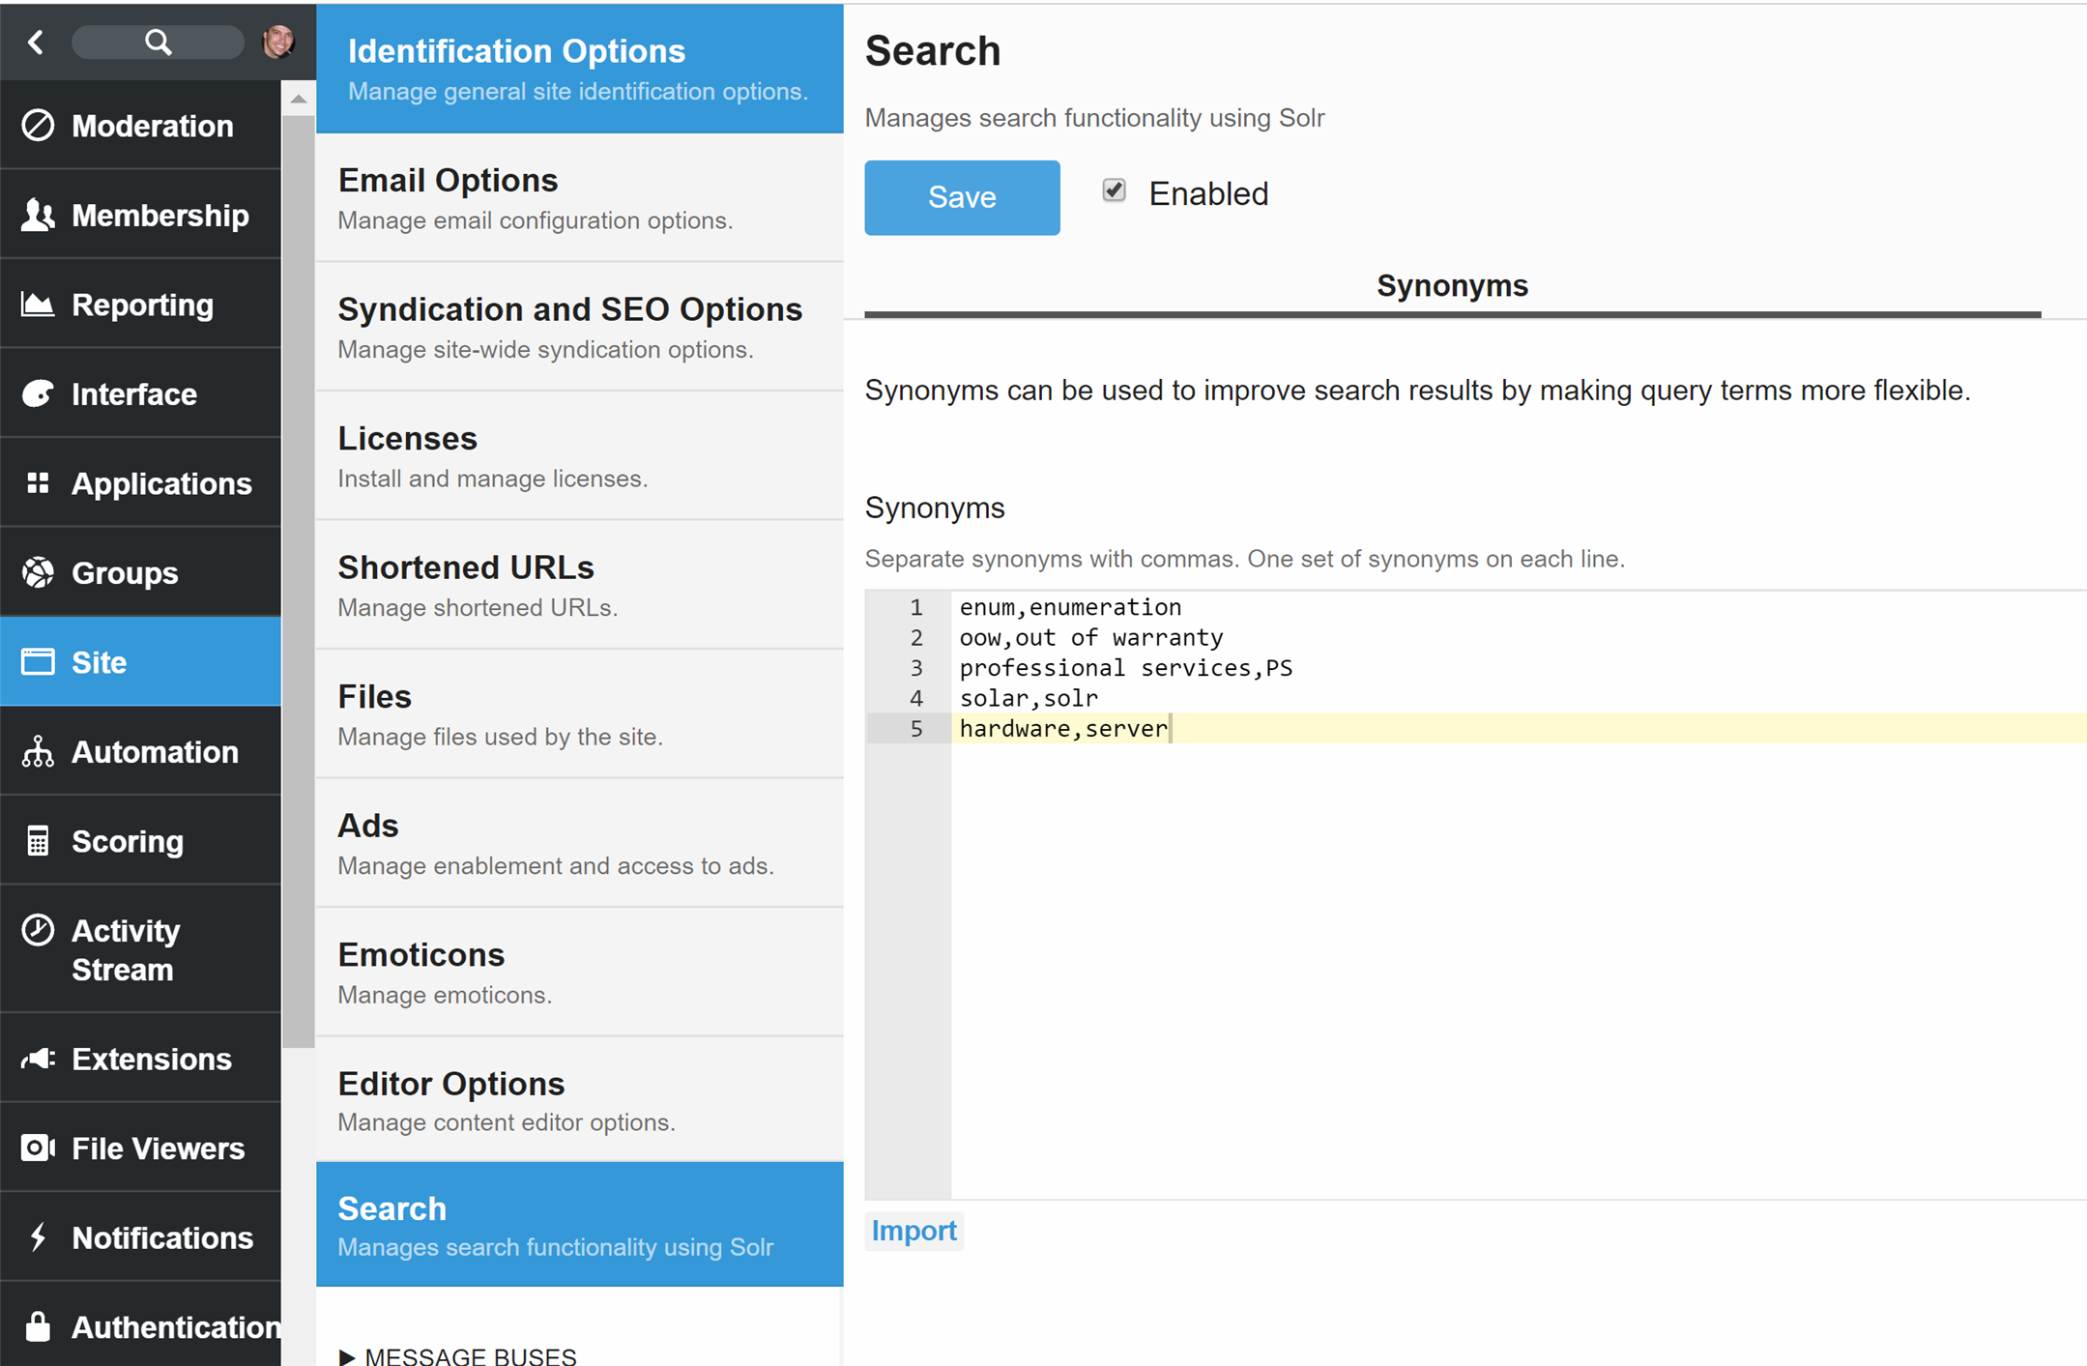This screenshot has width=2087, height=1366.
Task: Click the Extensions megaphone icon
Action: pos(38,1059)
